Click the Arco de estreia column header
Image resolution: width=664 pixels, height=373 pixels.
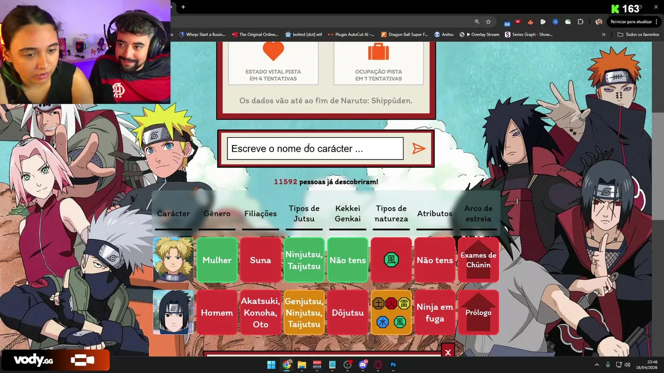(x=478, y=213)
